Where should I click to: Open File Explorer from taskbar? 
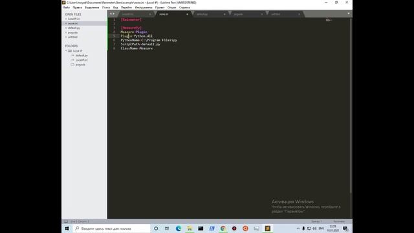(190, 228)
